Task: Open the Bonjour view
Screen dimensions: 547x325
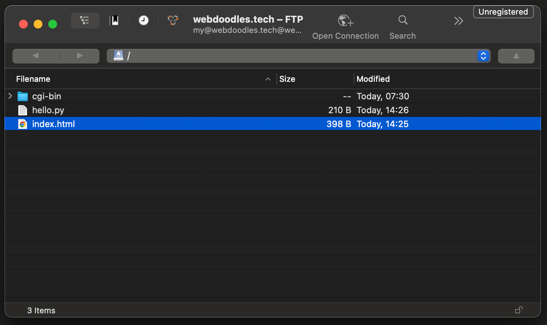Action: click(x=173, y=20)
